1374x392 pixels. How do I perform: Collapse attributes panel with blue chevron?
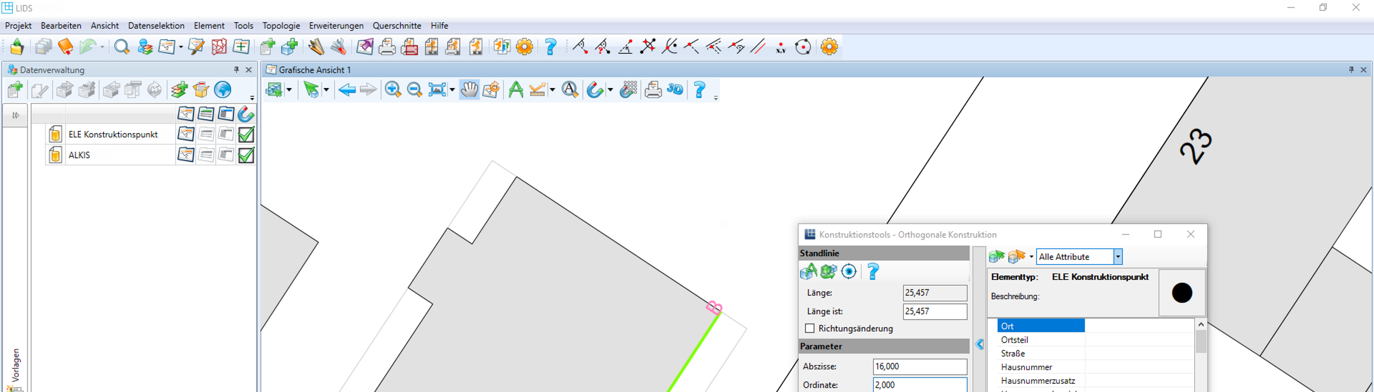click(x=980, y=345)
